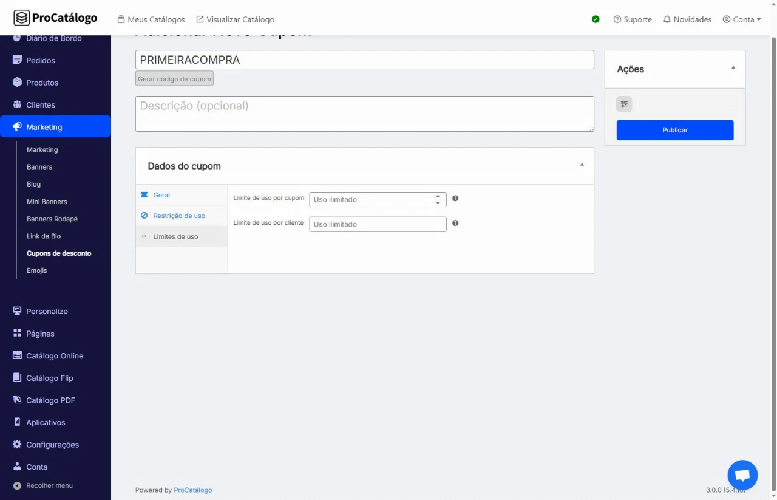Open the live chat bubble
Image resolution: width=777 pixels, height=500 pixels.
tap(742, 475)
